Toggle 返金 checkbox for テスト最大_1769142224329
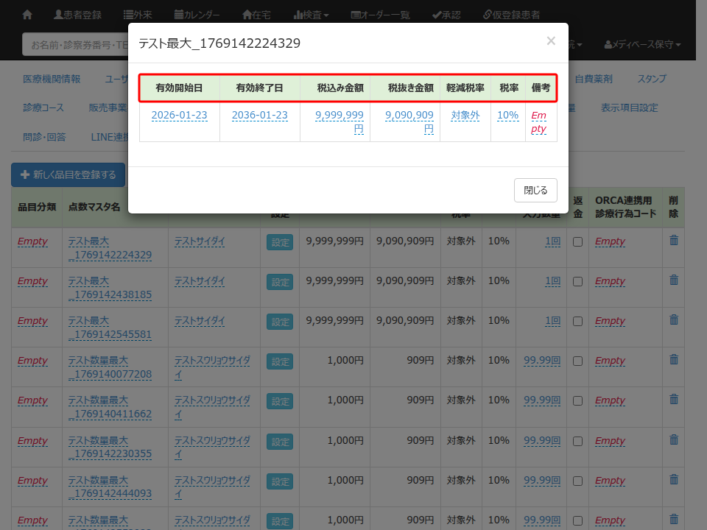This screenshot has width=707, height=530. tap(578, 241)
